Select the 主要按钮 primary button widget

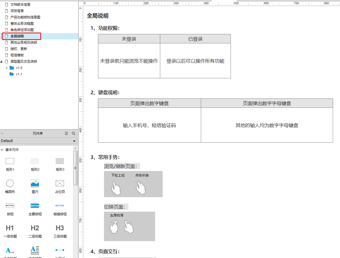click(x=35, y=206)
